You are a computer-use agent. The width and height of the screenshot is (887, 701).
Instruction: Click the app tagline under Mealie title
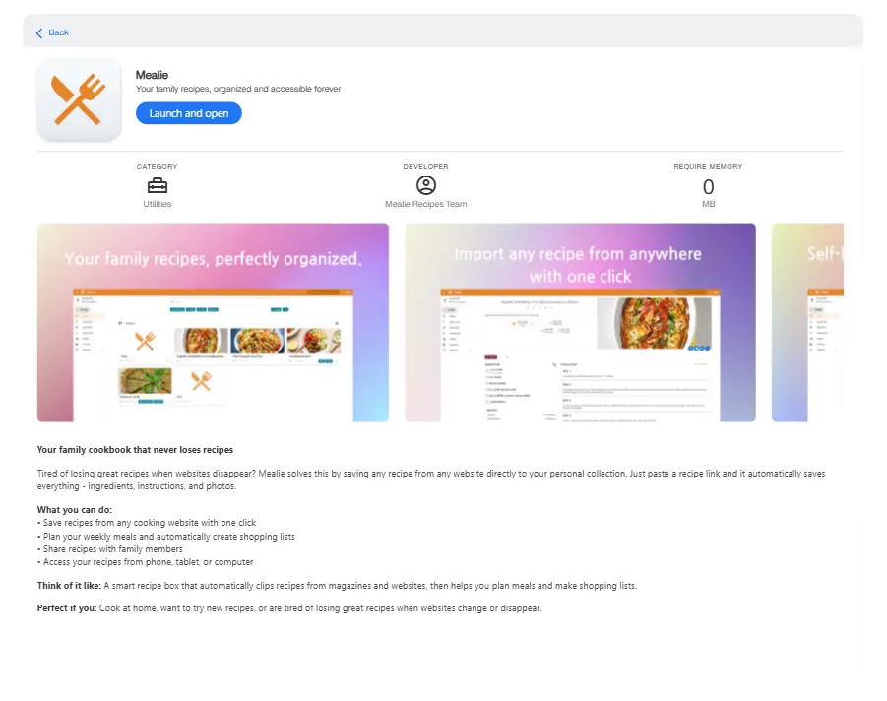(238, 89)
